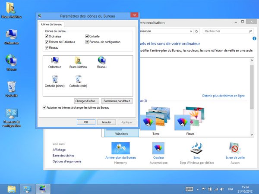The width and height of the screenshot is (259, 194).
Task: Open the volume speaker tray icon
Action: 222,189
